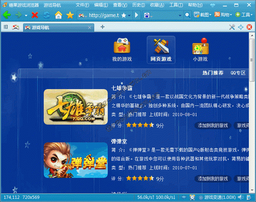256x202 pixels.
Task: Click the wrench tools icon on tab bar
Action: click(232, 27)
